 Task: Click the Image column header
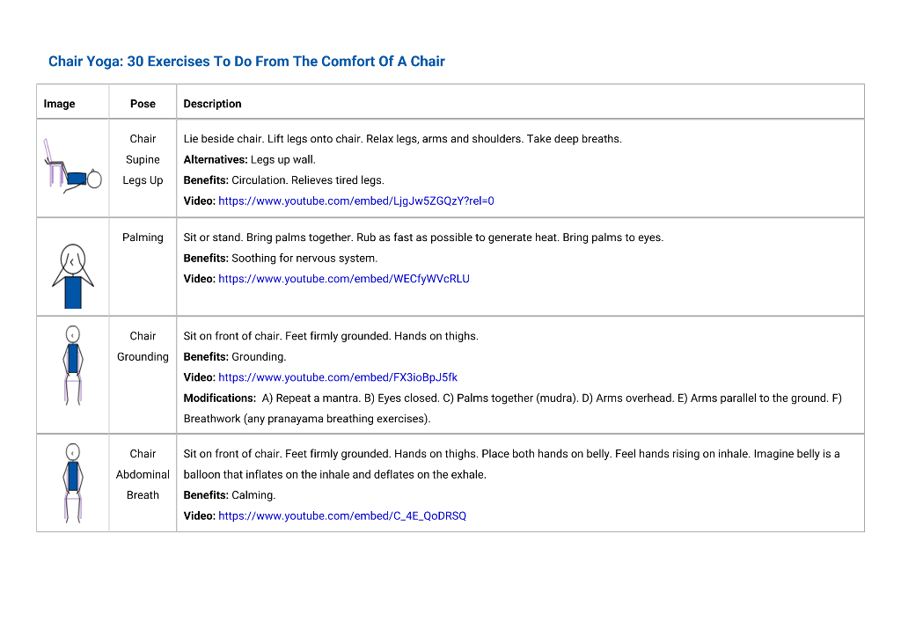tap(59, 104)
